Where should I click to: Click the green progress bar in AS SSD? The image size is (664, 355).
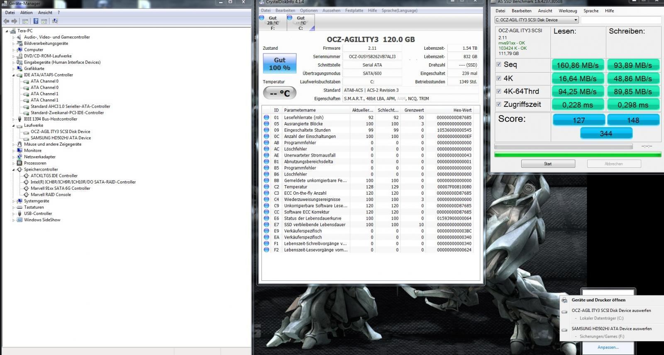click(578, 155)
